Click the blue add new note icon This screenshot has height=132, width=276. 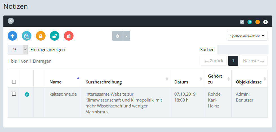tap(12, 36)
